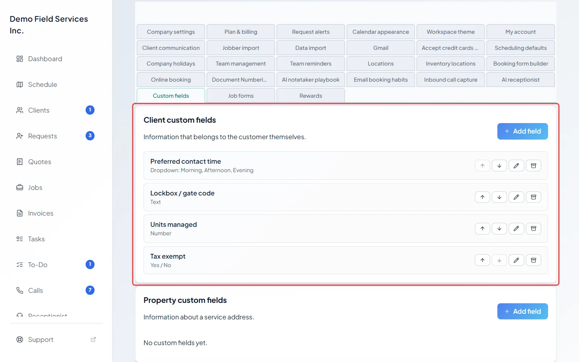
Task: Go to Invoices page
Action: click(x=56, y=213)
